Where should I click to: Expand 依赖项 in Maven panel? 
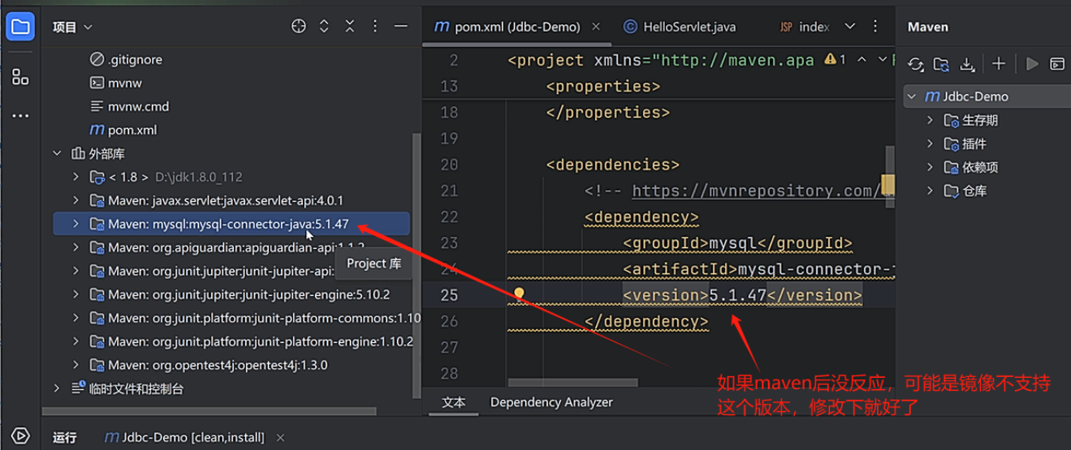point(931,167)
